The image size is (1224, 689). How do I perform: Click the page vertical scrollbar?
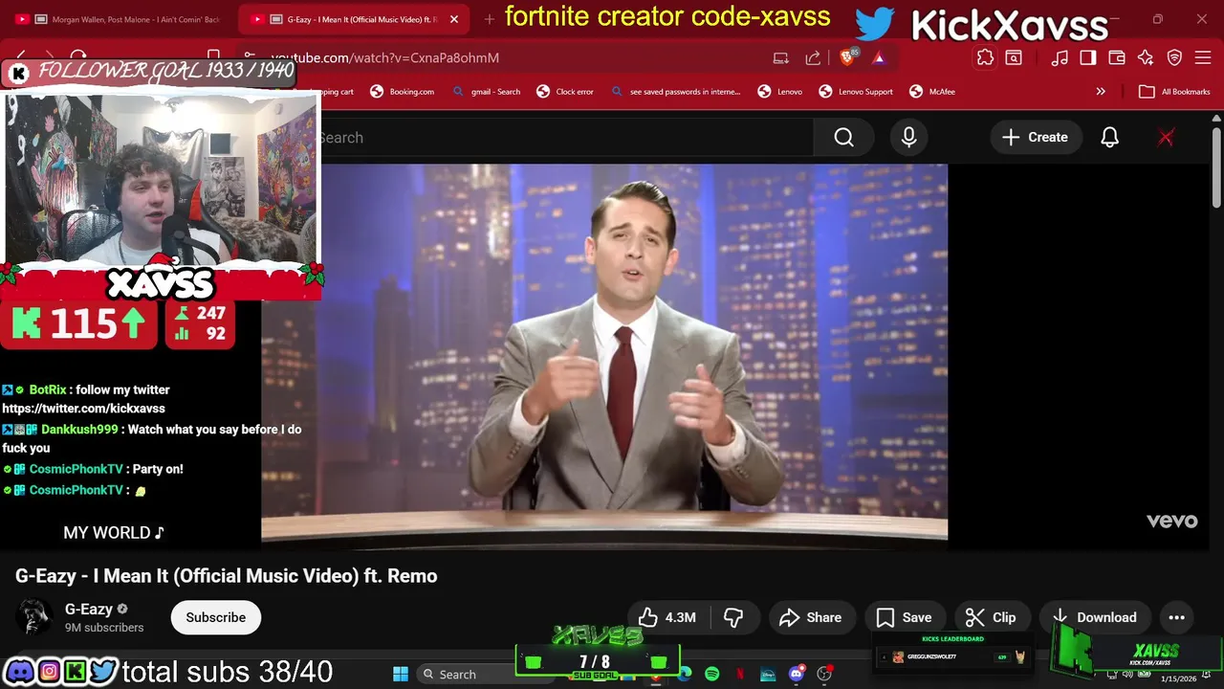(x=1216, y=167)
